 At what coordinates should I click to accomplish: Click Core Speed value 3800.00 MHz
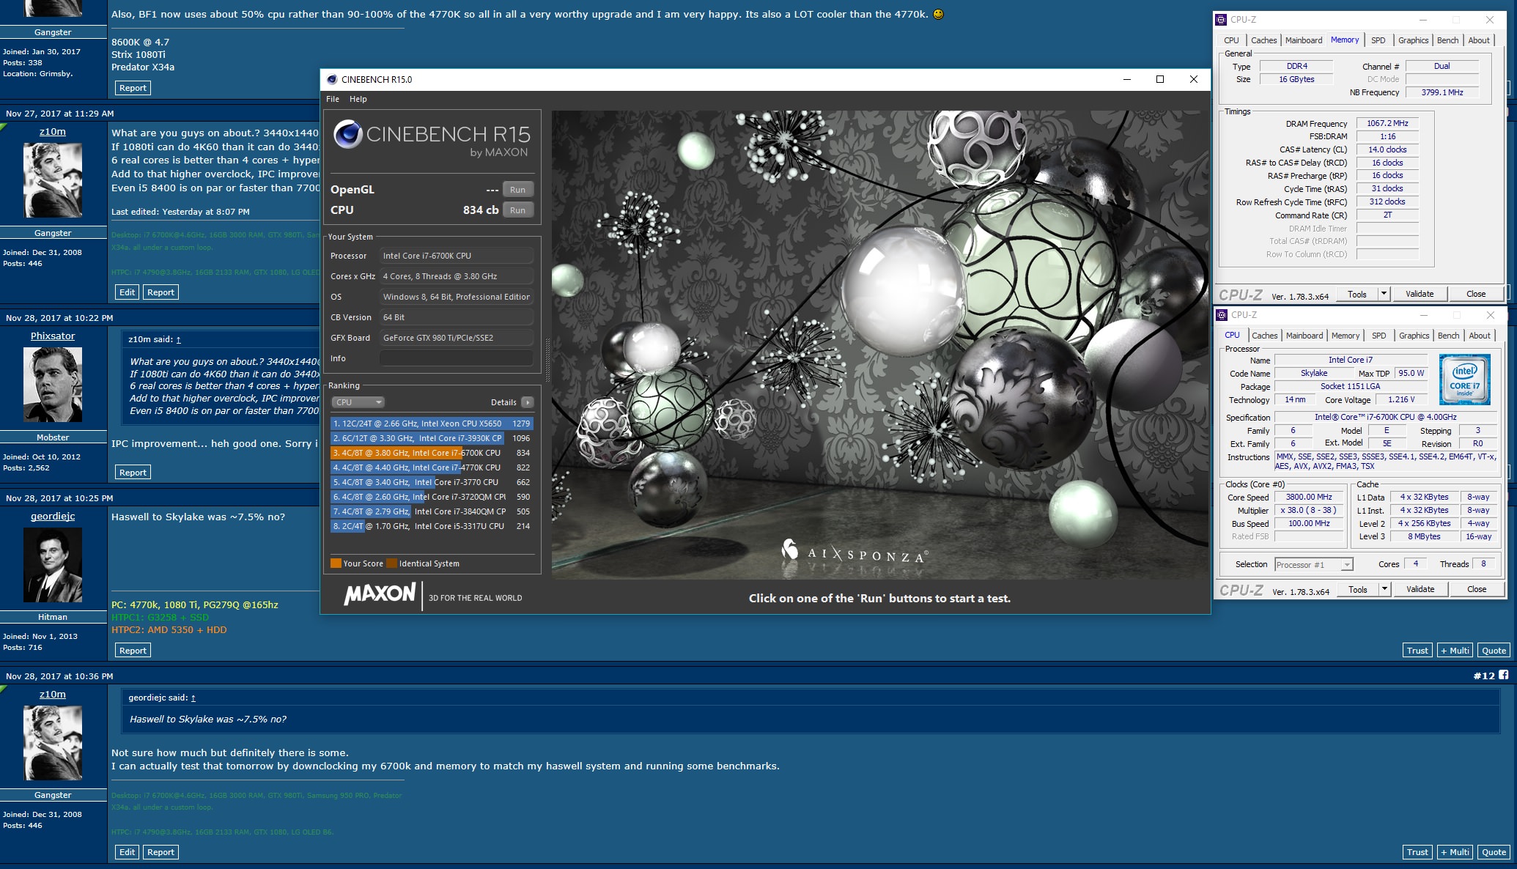pos(1309,497)
